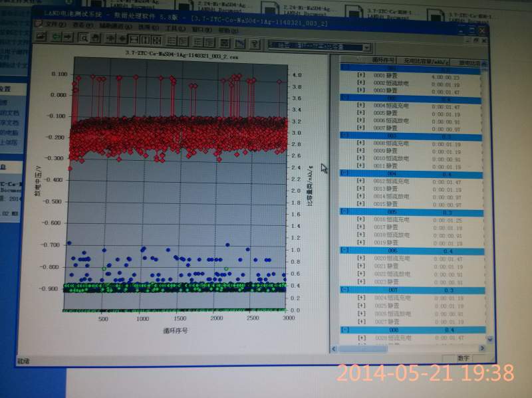532x398 pixels.
Task: Collapse cycle 004 with its minus box
Action: [344, 173]
